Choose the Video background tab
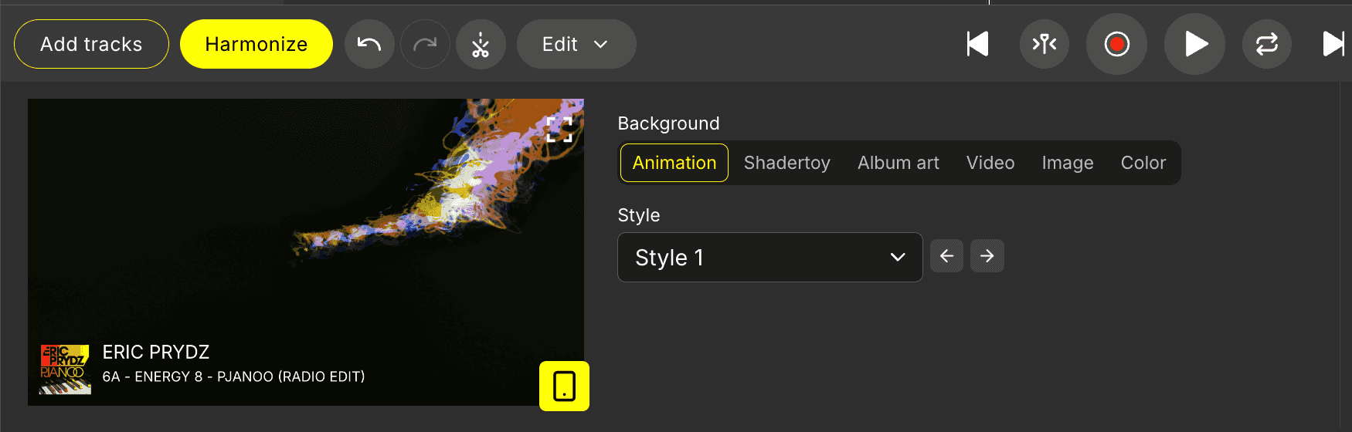Viewport: 1352px width, 432px height. (990, 163)
